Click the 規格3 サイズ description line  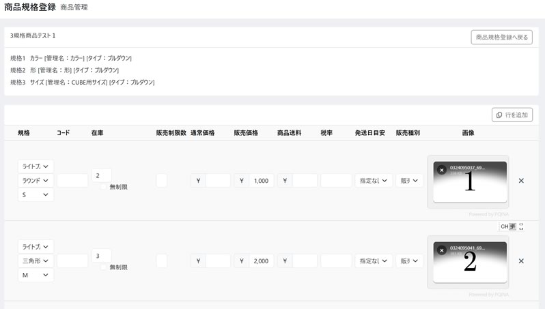[x=83, y=83]
